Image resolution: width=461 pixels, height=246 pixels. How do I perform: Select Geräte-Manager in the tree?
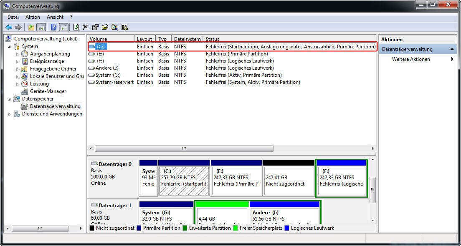48,91
